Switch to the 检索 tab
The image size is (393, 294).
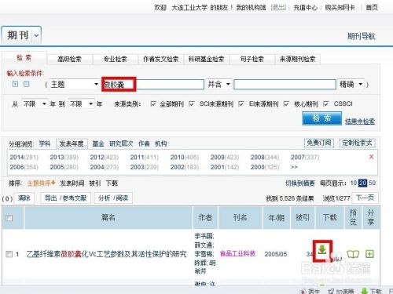(24, 58)
